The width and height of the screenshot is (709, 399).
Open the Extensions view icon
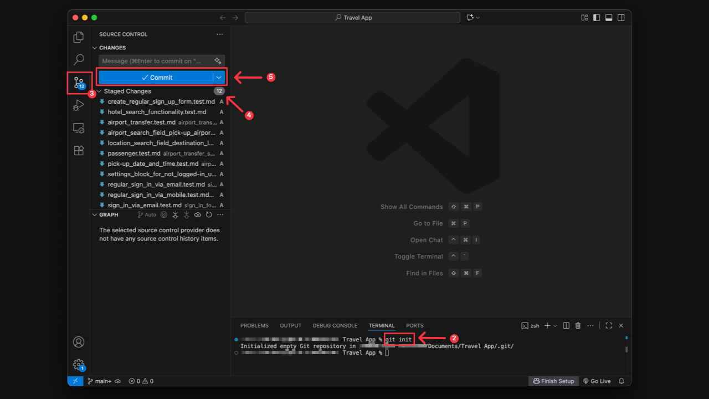click(x=78, y=150)
